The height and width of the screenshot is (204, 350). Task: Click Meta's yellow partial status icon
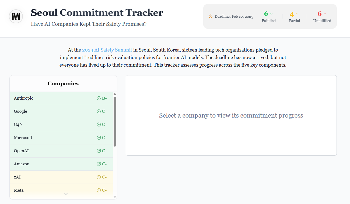tap(99, 190)
